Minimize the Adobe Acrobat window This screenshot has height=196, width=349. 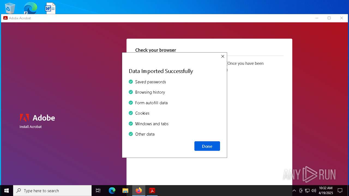point(317,18)
